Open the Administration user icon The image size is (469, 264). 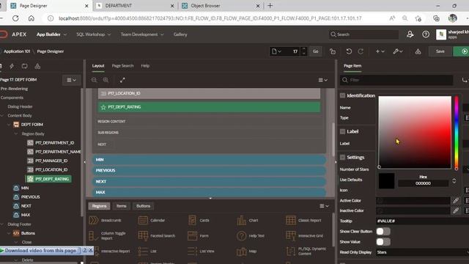pos(410,34)
